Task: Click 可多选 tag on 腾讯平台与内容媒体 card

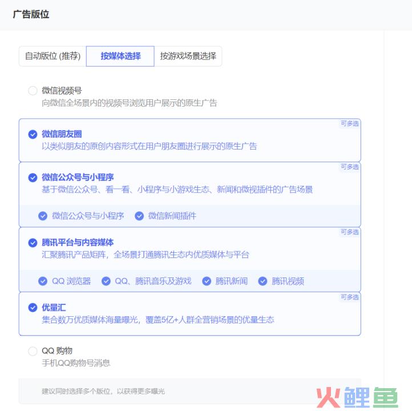Action: click(350, 232)
